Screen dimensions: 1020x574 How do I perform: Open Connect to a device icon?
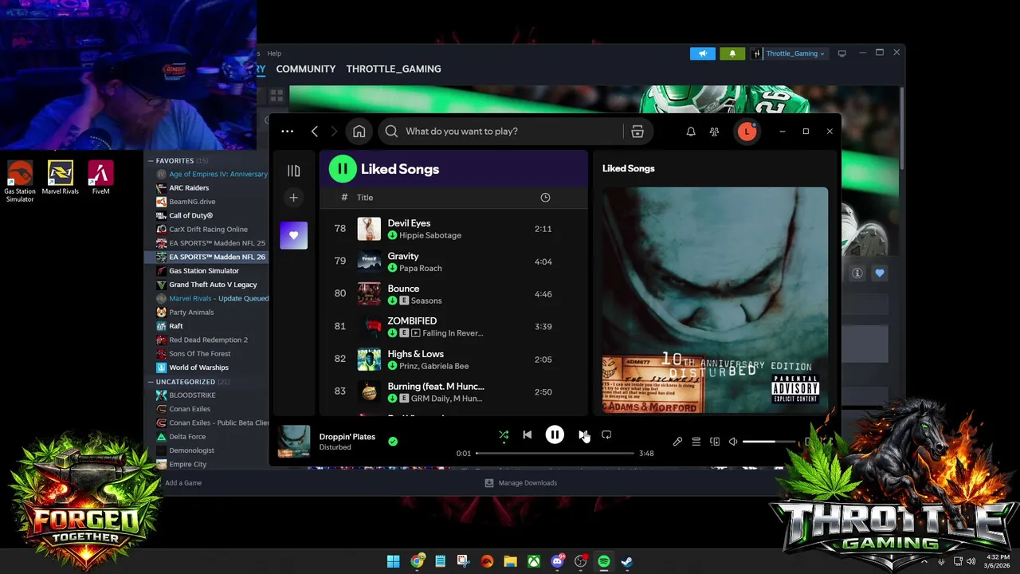(x=715, y=442)
